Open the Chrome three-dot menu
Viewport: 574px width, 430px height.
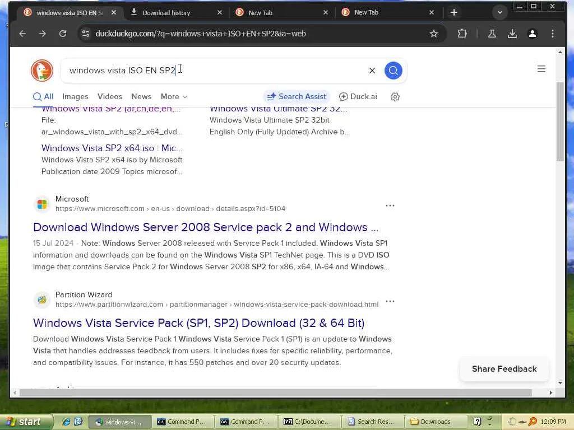point(552,34)
